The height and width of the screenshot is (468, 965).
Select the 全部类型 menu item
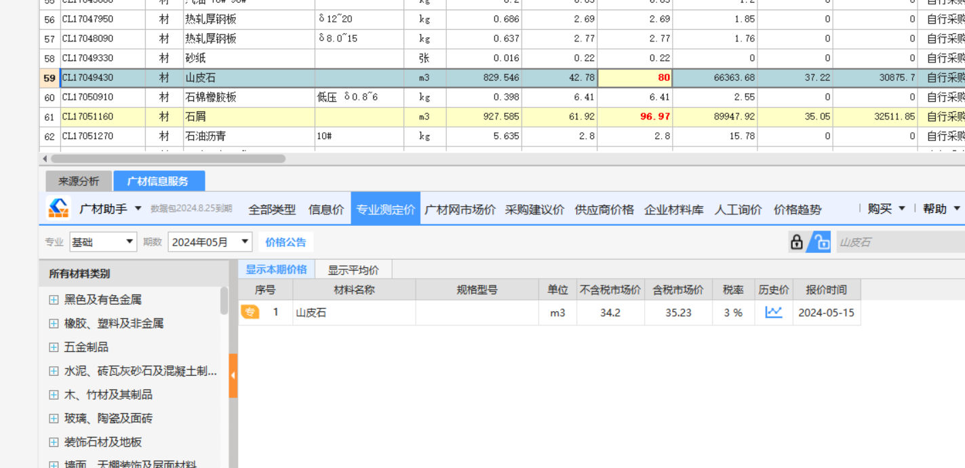272,210
